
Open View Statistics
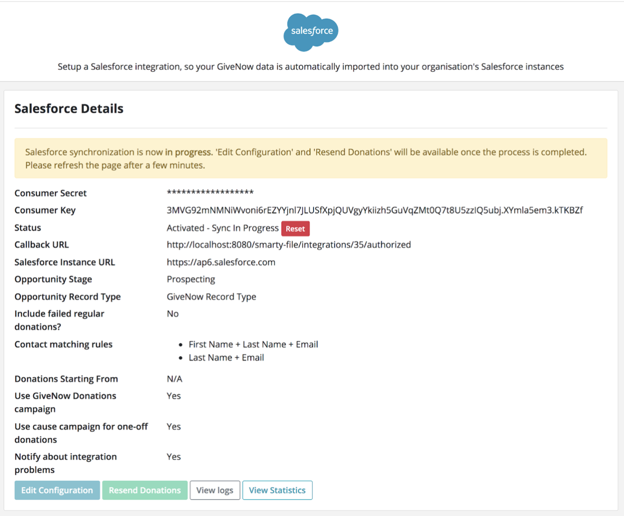click(x=277, y=490)
